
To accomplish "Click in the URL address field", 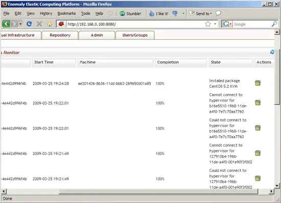I will click(x=135, y=24).
